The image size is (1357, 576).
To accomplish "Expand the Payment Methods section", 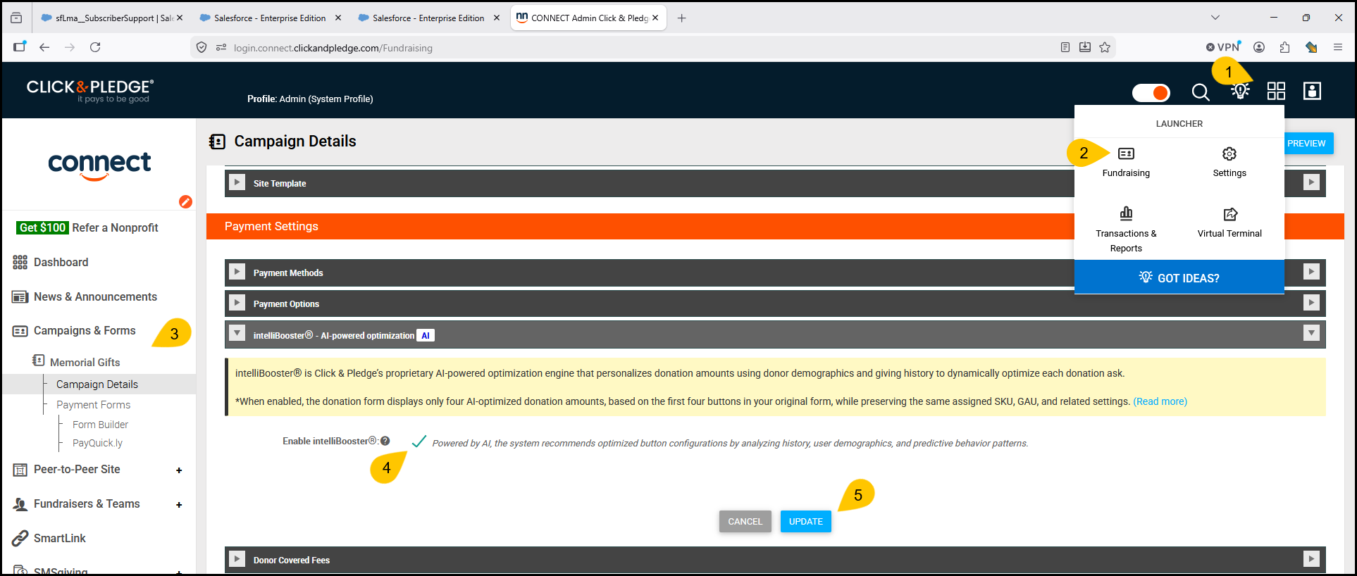I will [237, 272].
